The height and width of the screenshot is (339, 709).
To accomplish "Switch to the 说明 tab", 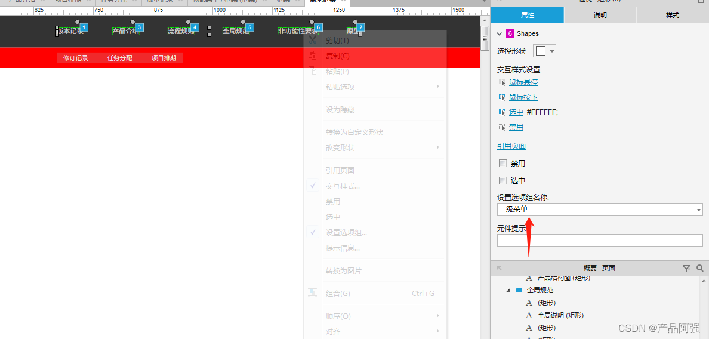I will [x=600, y=15].
